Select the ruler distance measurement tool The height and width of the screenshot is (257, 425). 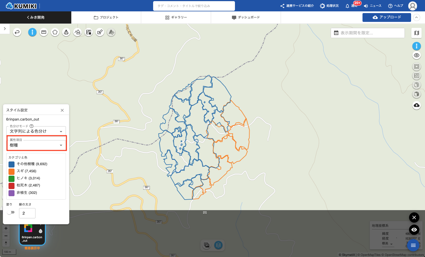[x=44, y=32]
